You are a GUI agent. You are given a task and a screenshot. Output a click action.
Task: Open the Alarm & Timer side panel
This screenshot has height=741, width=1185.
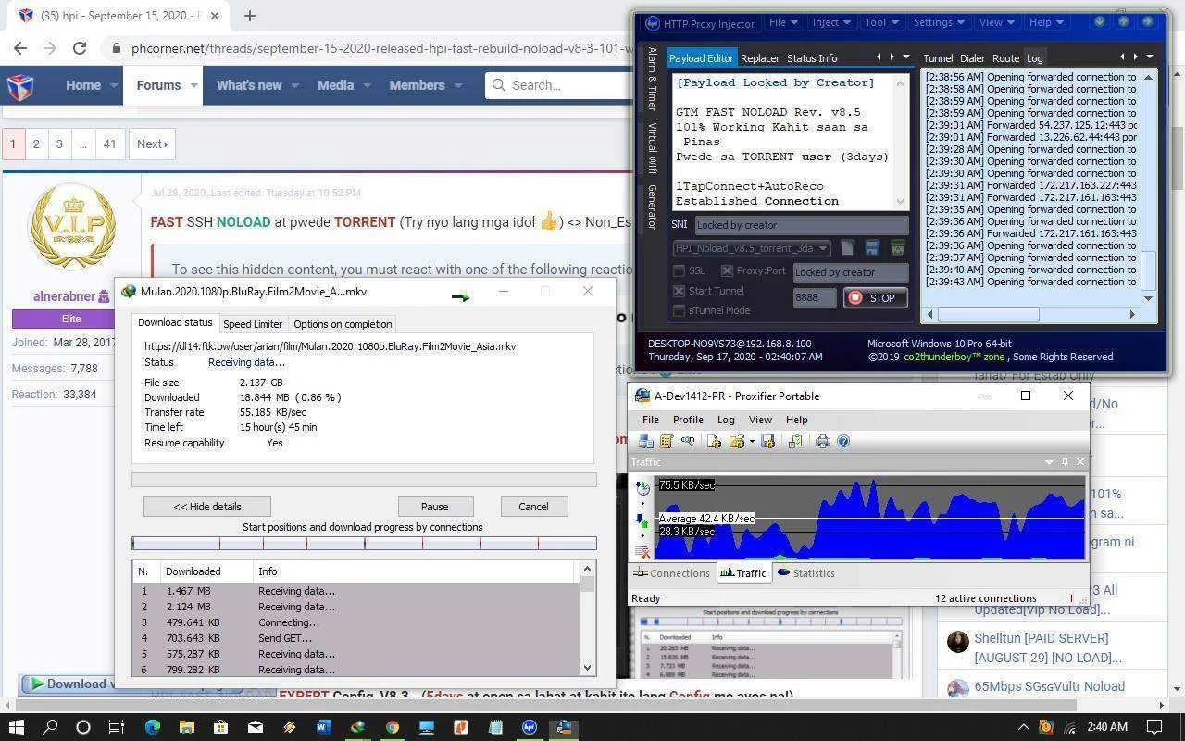pyautogui.click(x=652, y=79)
